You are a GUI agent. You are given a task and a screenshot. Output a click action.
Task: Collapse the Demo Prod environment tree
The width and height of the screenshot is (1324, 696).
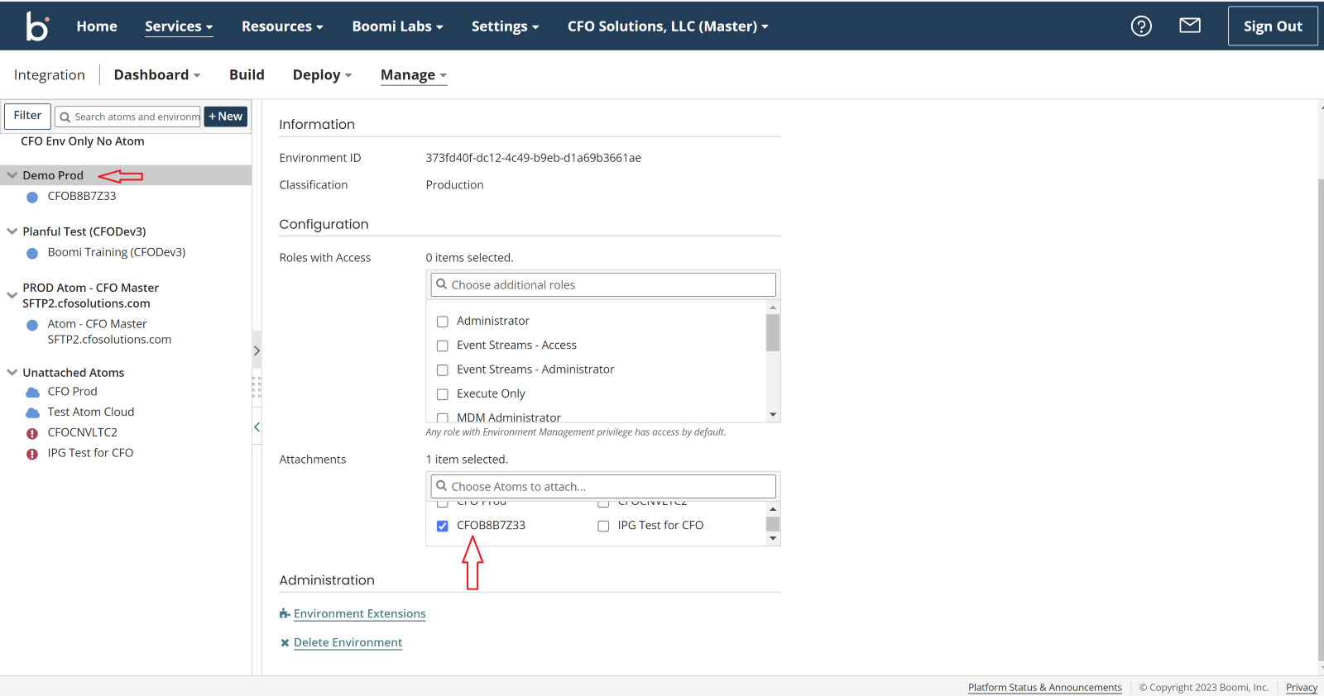point(12,175)
